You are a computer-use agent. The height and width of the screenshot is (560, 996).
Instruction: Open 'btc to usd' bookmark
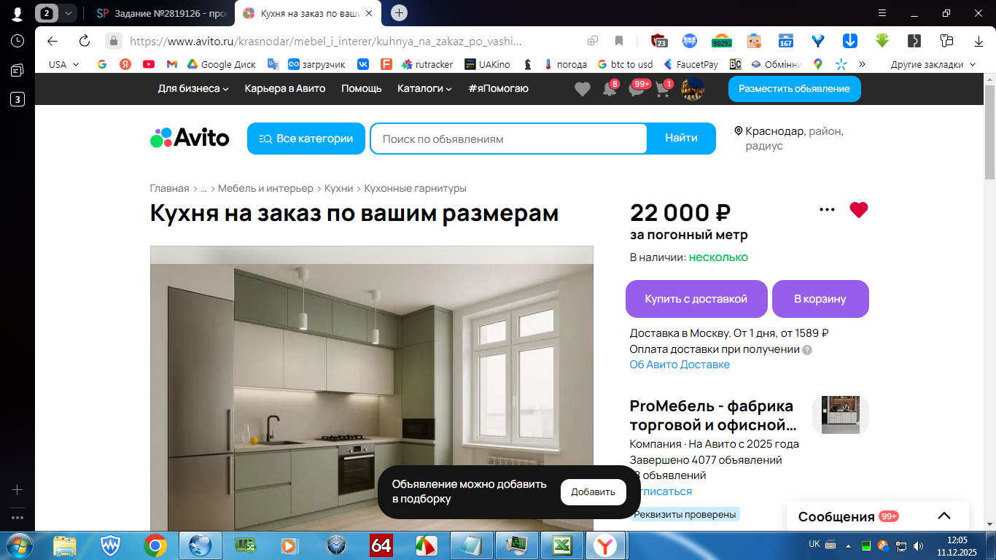625,64
